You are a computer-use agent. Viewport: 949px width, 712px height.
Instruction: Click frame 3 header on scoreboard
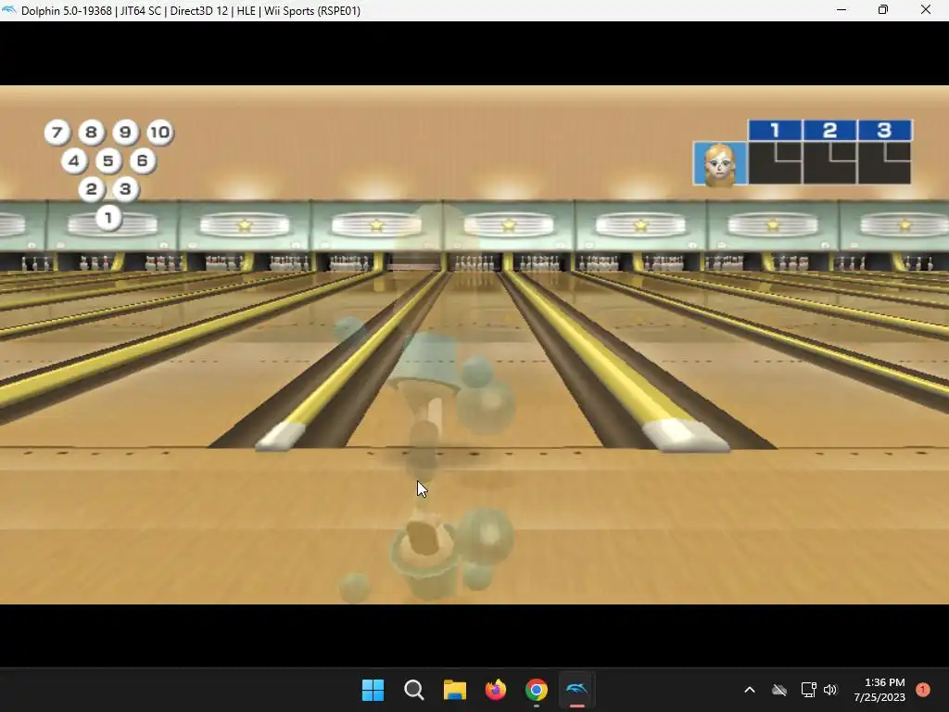(x=885, y=130)
